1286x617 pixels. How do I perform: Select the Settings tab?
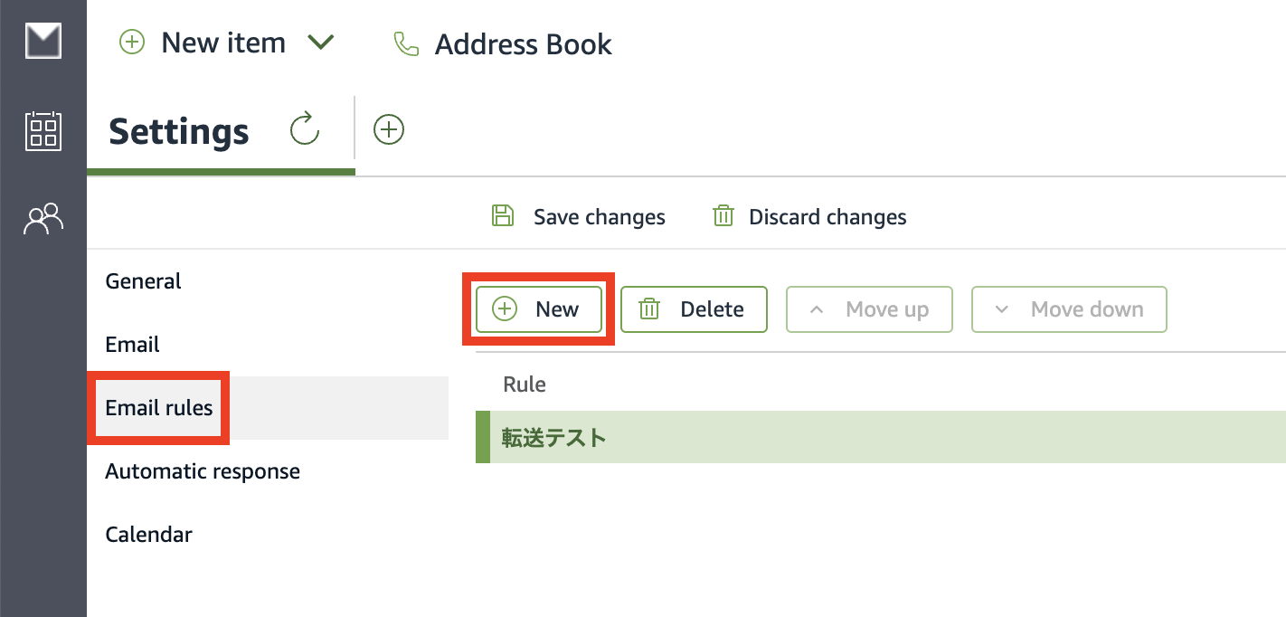[179, 132]
